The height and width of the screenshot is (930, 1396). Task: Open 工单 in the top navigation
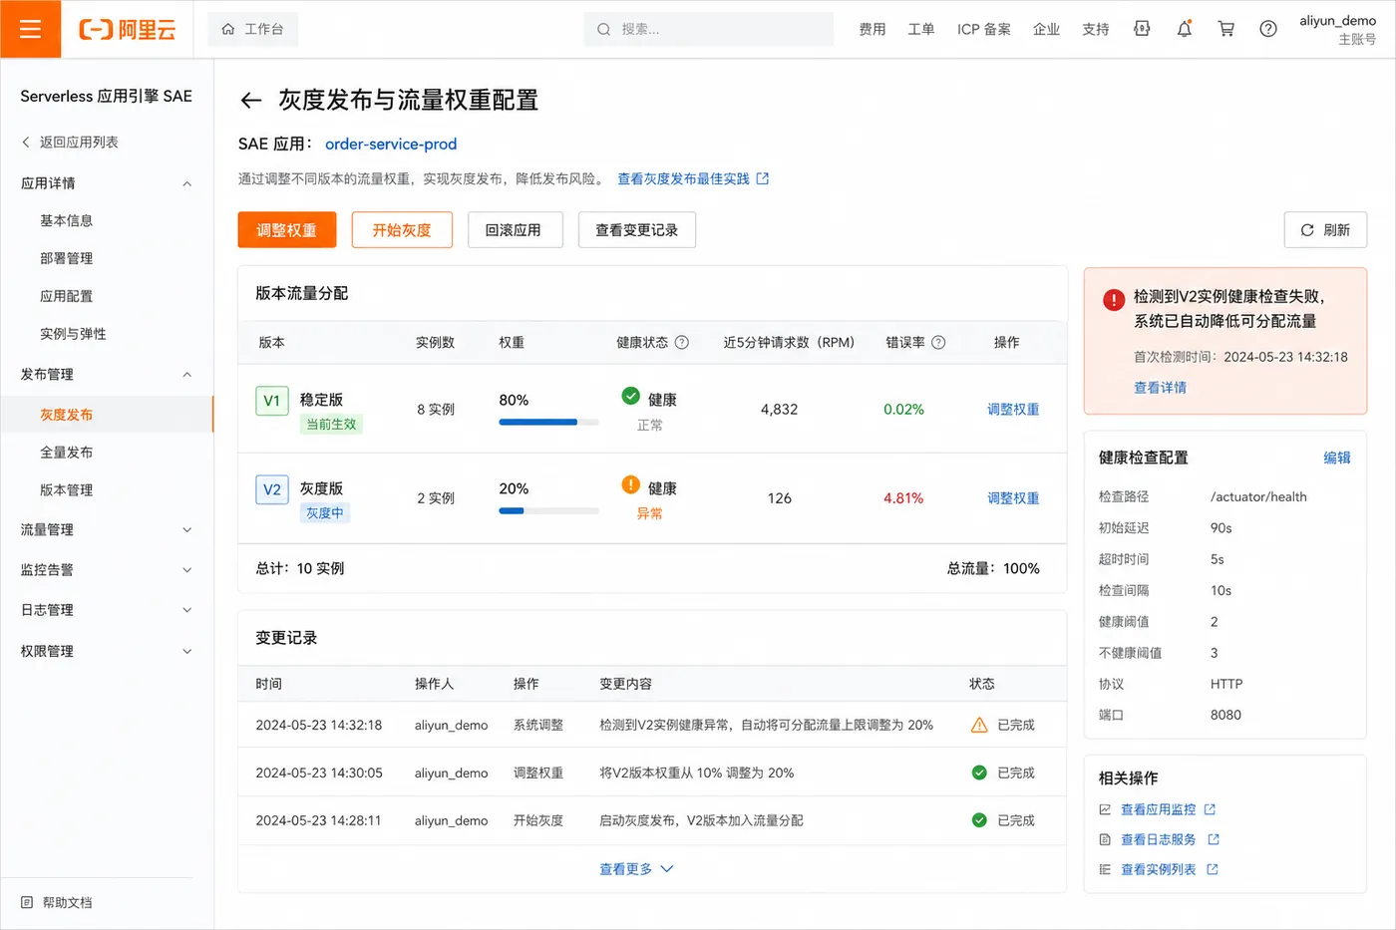[x=921, y=29]
